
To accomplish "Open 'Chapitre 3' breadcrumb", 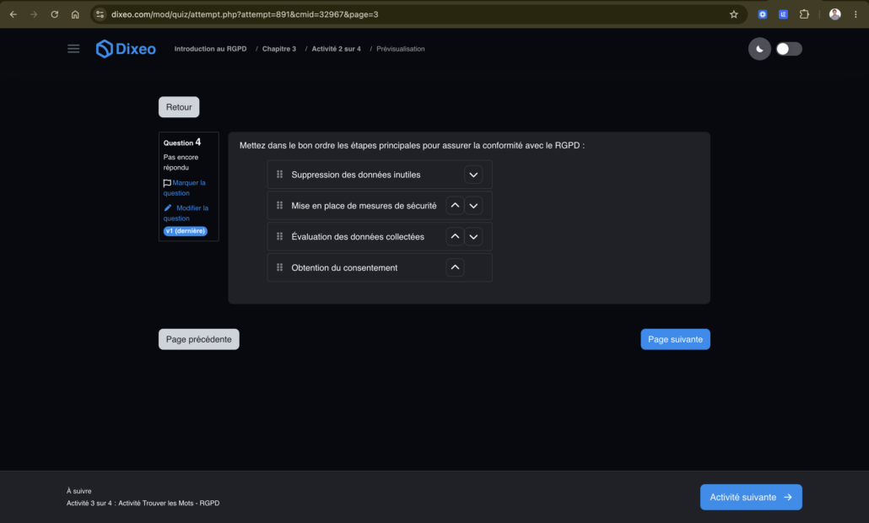I will 278,49.
